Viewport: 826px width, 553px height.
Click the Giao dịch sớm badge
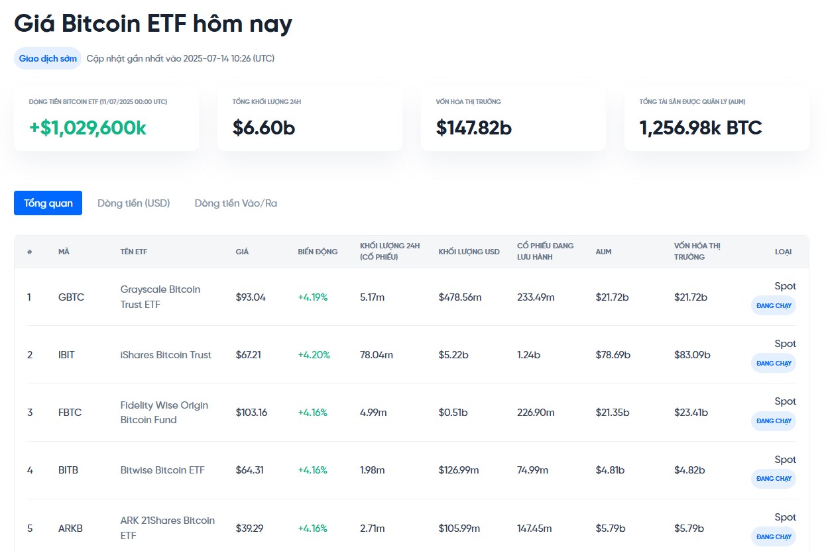(x=48, y=58)
